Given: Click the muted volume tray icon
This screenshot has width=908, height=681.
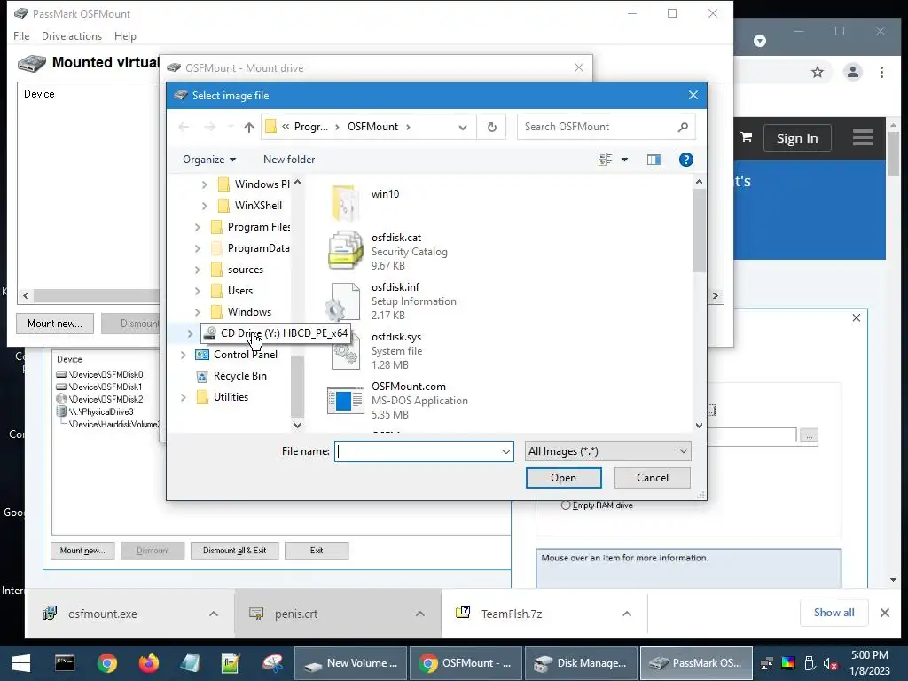Looking at the screenshot, I should pyautogui.click(x=830, y=663).
